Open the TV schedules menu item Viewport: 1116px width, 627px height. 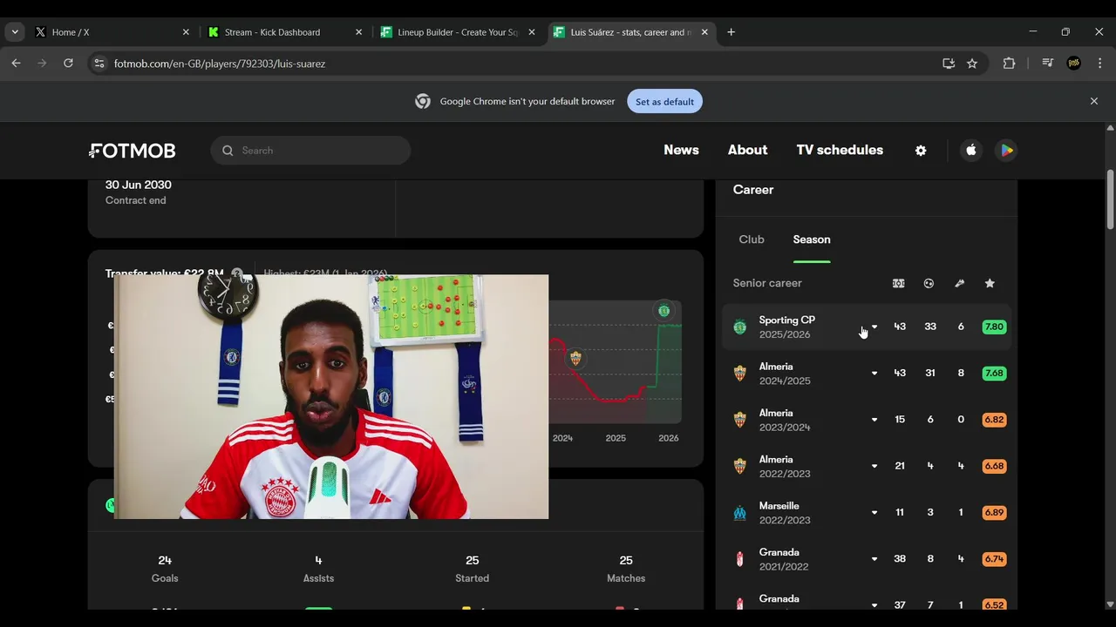[x=840, y=150]
